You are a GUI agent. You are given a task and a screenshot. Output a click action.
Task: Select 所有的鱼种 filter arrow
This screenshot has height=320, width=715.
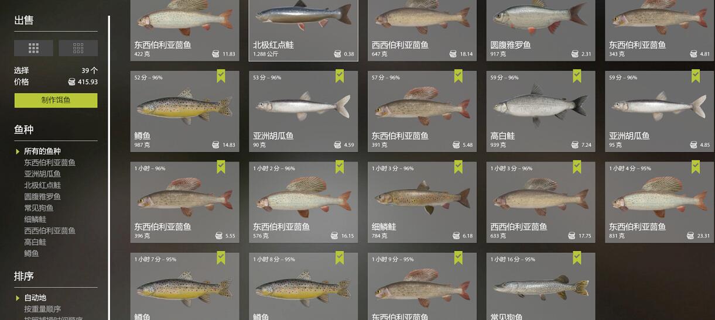click(18, 152)
